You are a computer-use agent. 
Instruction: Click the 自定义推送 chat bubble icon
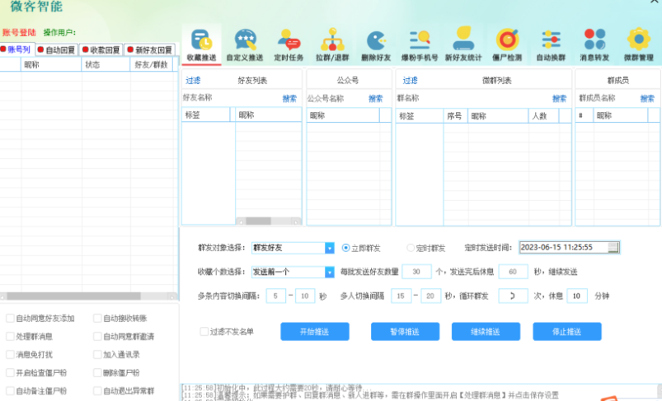(x=244, y=40)
